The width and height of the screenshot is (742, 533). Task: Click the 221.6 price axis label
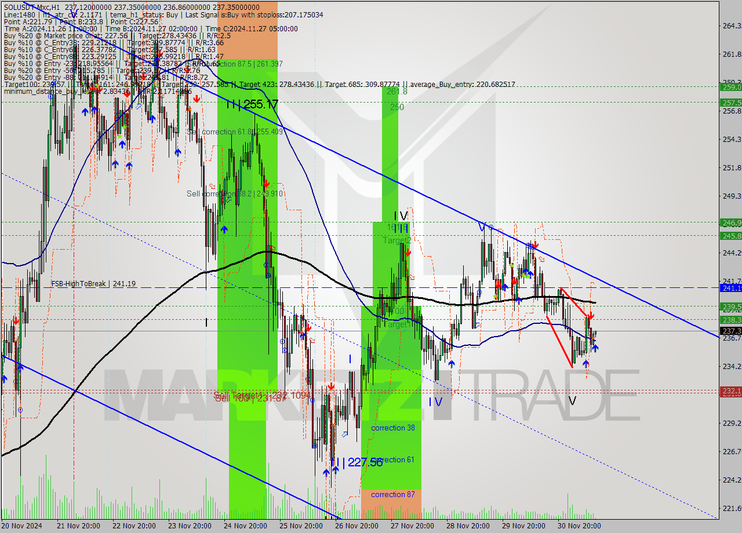point(732,508)
